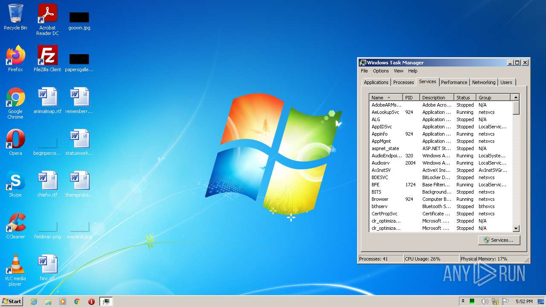Open the volume tray icon

tap(485, 301)
